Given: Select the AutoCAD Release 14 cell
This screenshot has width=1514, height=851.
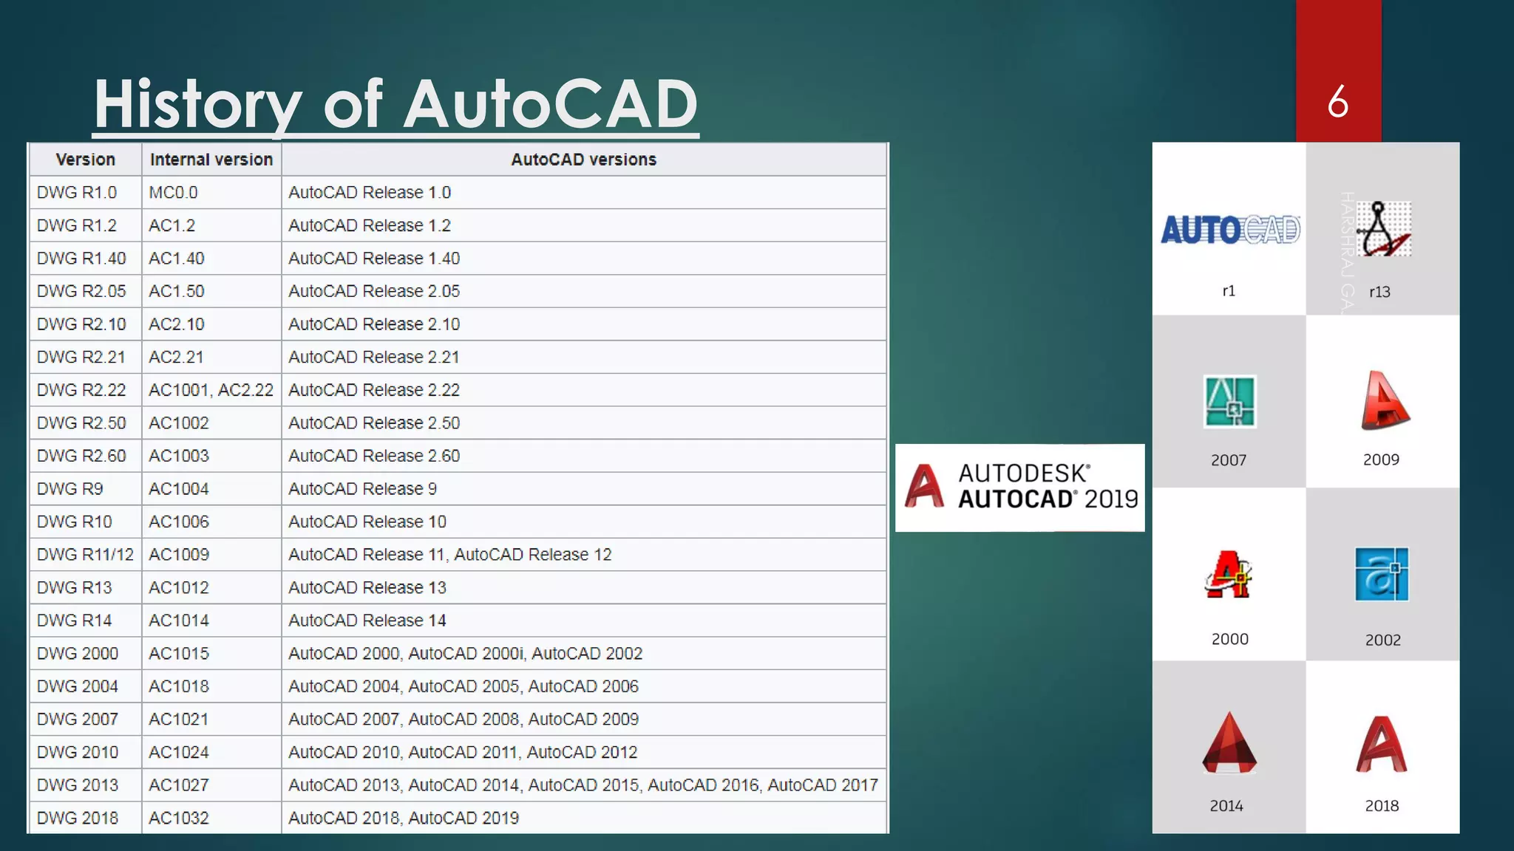Looking at the screenshot, I should pos(584,621).
